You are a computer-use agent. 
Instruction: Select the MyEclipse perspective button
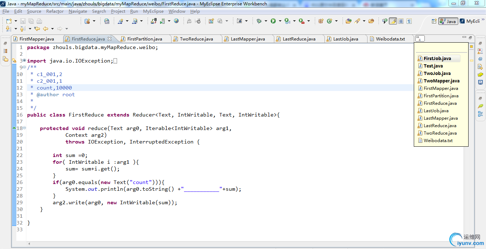tap(470, 21)
